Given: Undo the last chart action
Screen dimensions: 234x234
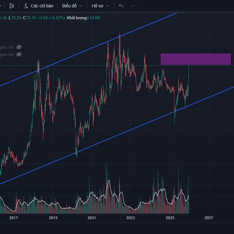Looking at the screenshot, I should point(121,6).
